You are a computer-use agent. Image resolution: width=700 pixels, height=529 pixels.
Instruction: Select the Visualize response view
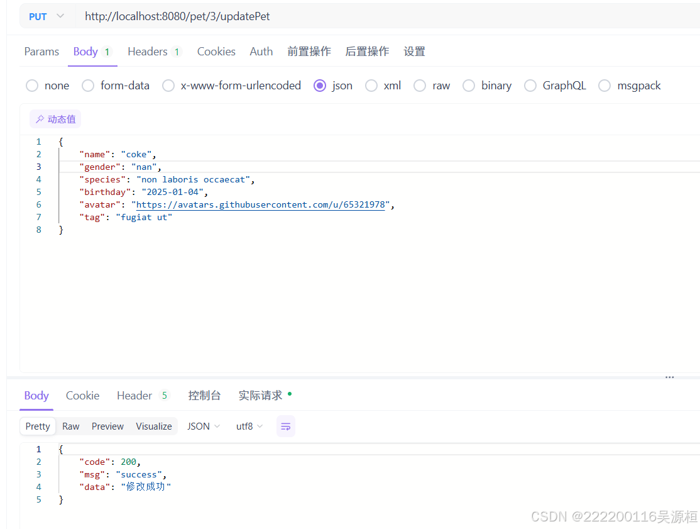tap(153, 426)
